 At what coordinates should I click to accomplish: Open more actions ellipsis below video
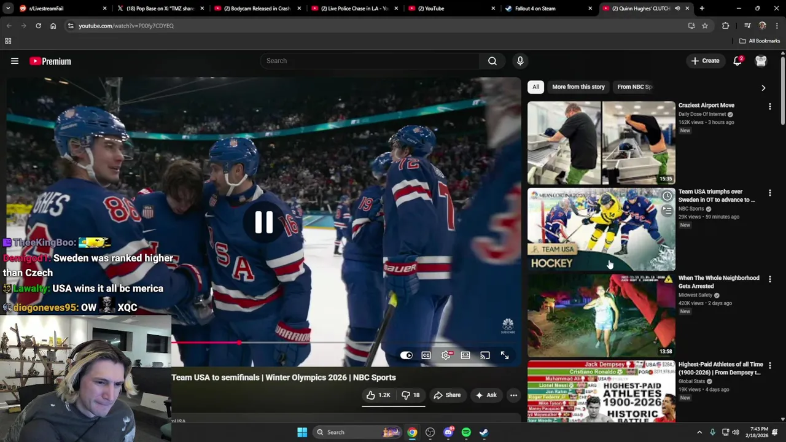click(x=513, y=395)
